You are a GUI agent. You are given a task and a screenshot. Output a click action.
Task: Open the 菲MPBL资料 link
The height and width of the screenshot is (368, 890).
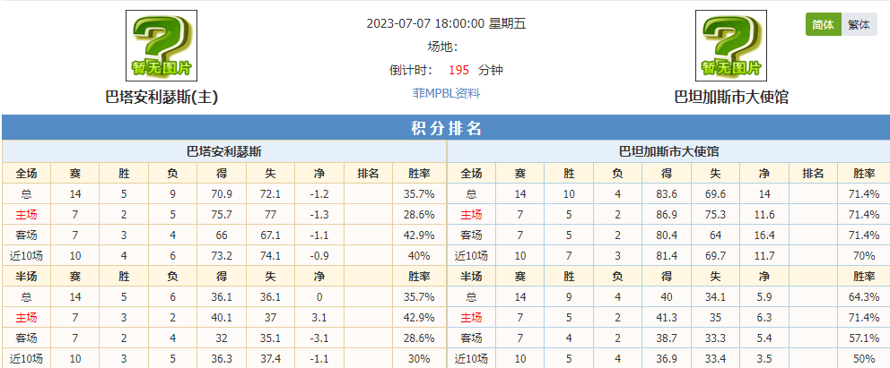(446, 93)
